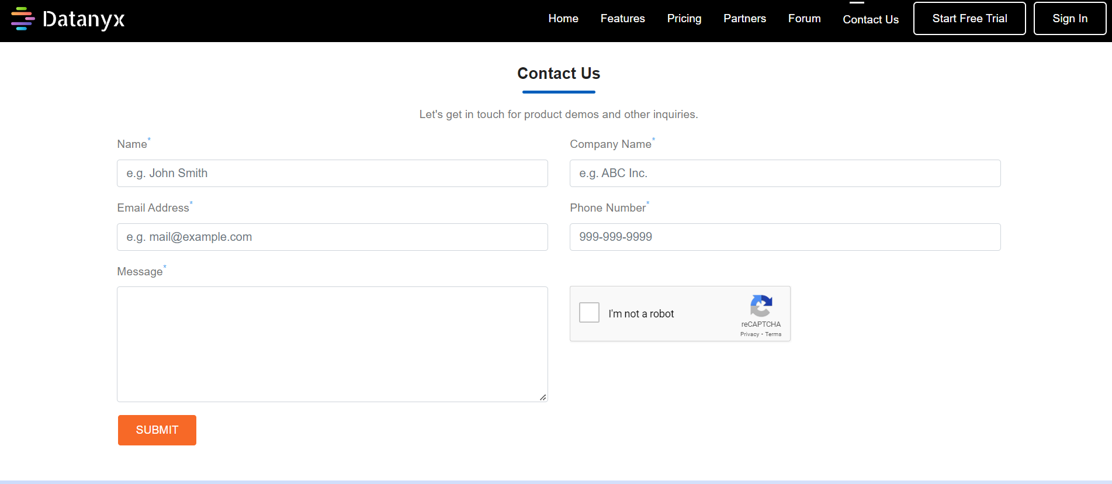
Task: Click the reCAPTCHA logo icon
Action: click(761, 306)
